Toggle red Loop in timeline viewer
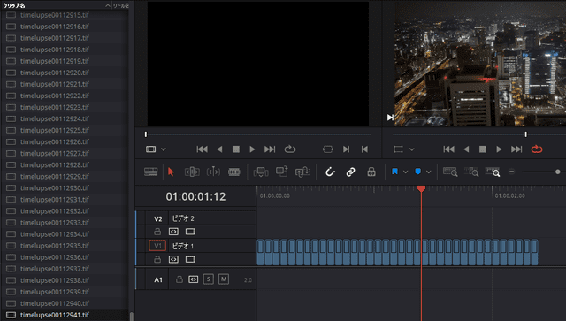 537,149
